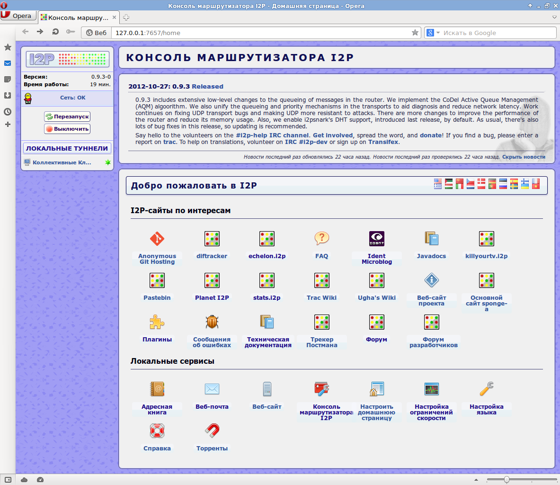Toggle the Opera panel sidebar button

tap(8, 480)
